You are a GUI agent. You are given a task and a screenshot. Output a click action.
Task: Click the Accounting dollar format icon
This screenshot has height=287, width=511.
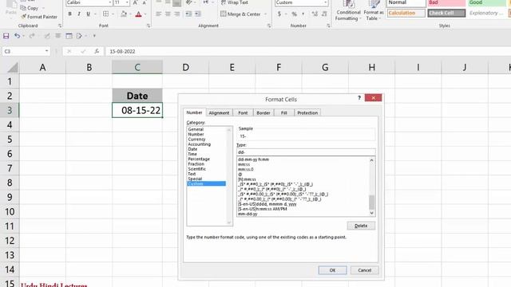[x=279, y=14]
